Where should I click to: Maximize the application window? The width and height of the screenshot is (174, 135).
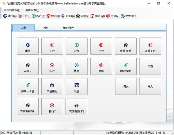coord(159,3)
